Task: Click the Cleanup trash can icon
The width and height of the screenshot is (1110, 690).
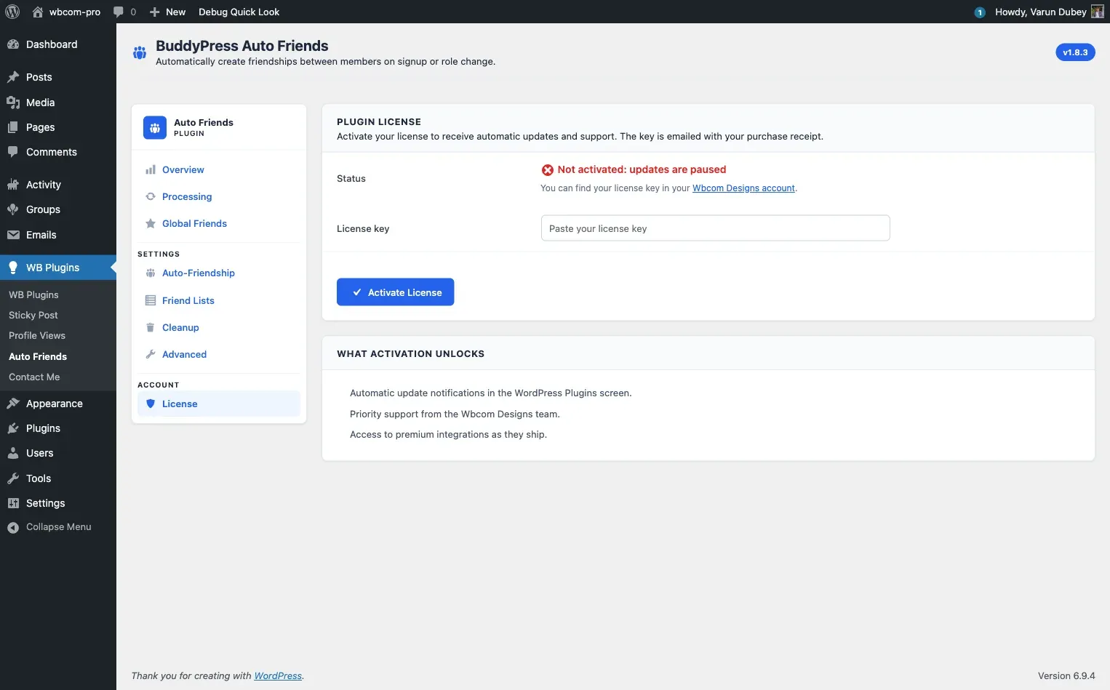Action: pos(151,328)
